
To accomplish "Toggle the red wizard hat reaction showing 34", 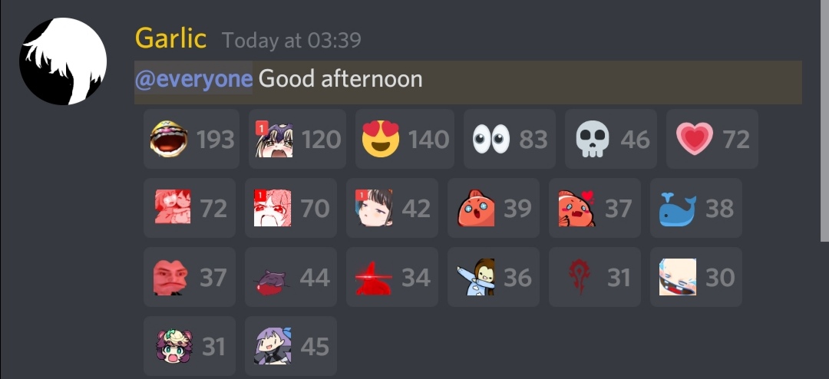I will pos(392,277).
